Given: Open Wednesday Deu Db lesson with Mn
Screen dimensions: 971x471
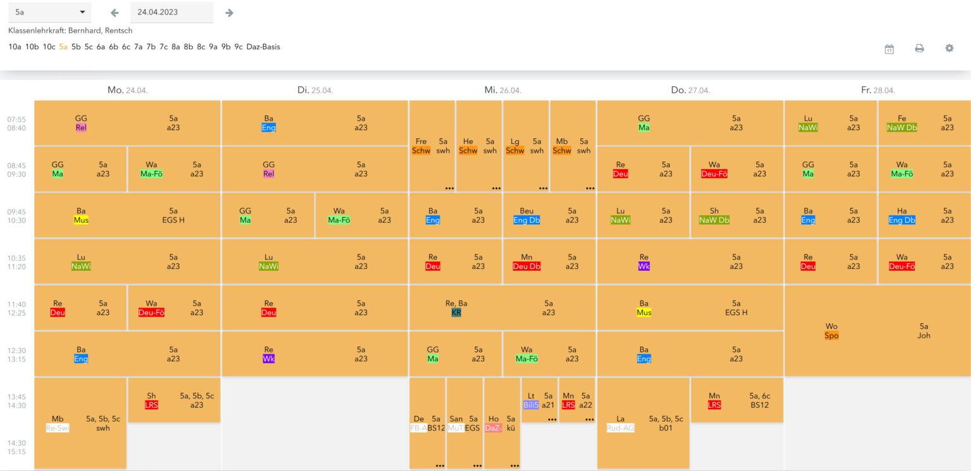Looking at the screenshot, I should tap(549, 261).
